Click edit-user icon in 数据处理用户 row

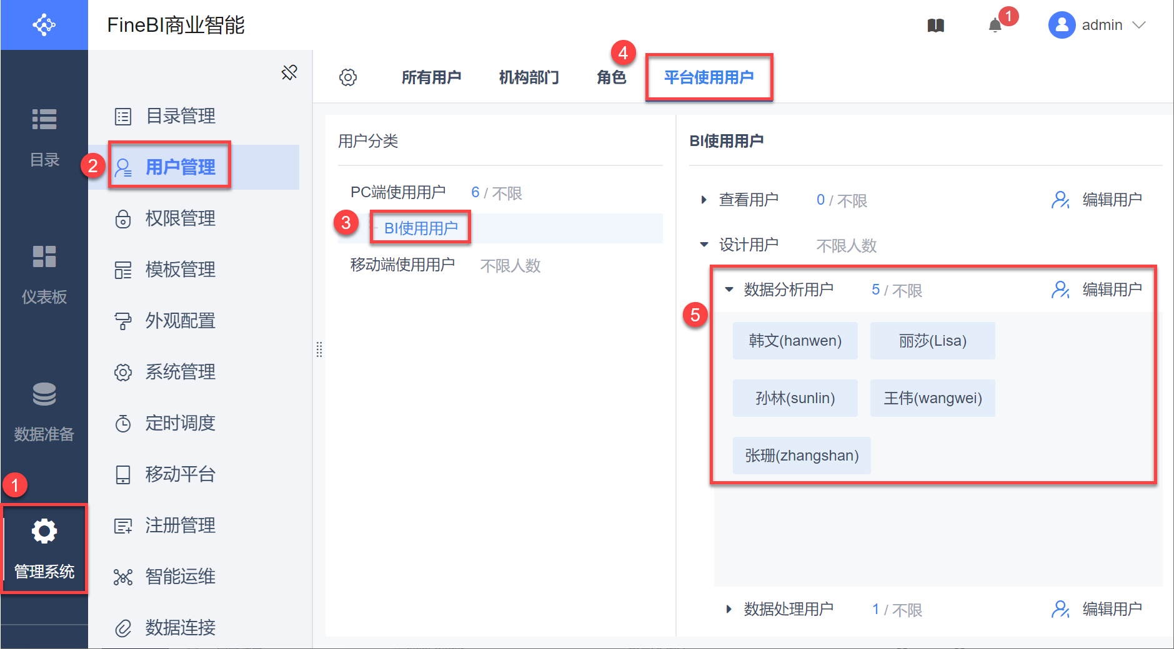pyautogui.click(x=1060, y=609)
